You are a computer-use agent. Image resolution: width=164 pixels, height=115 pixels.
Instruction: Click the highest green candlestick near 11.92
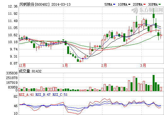tap(154, 16)
